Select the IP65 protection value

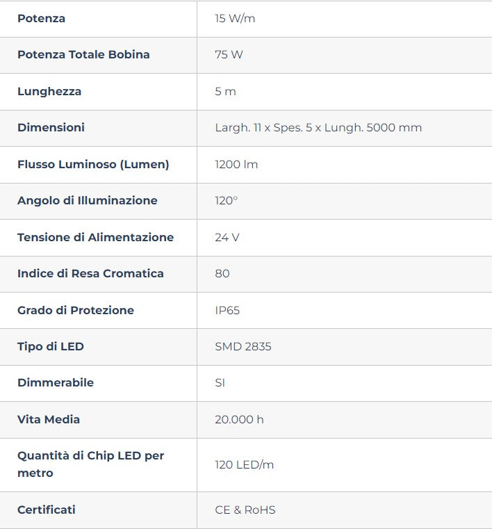227,311
